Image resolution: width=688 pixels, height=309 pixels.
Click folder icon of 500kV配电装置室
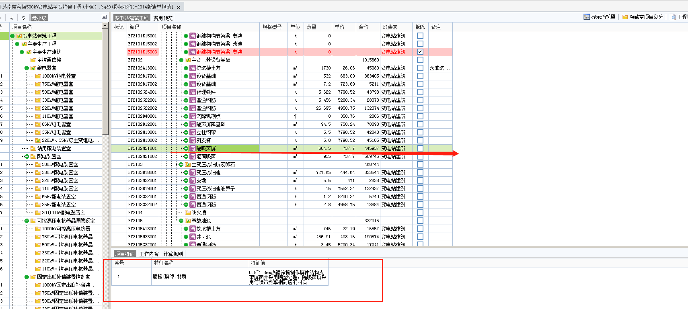point(38,164)
